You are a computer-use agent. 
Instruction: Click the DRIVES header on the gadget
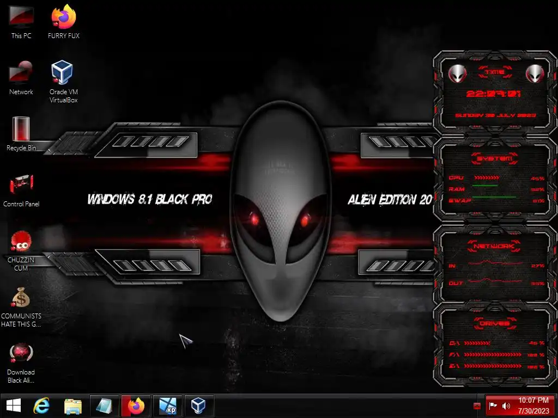point(495,323)
